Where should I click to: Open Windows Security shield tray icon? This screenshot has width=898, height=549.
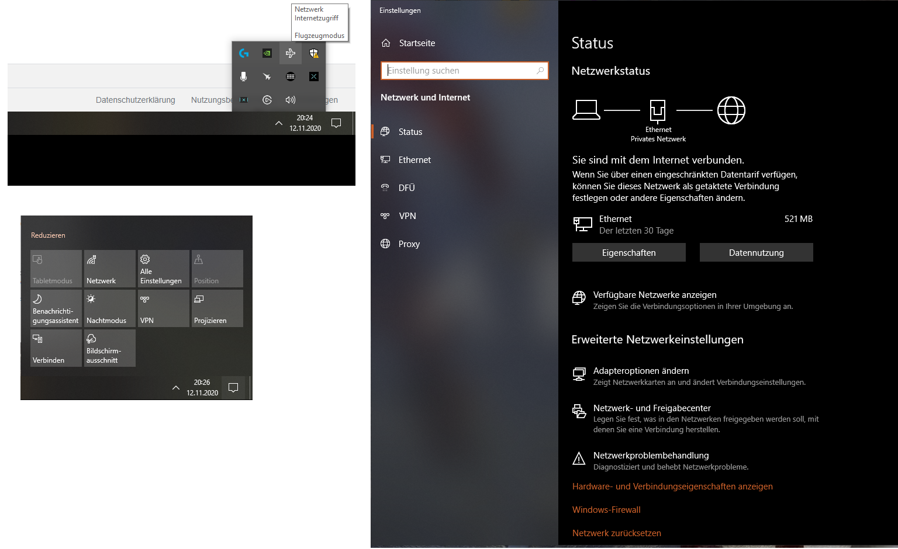(314, 53)
